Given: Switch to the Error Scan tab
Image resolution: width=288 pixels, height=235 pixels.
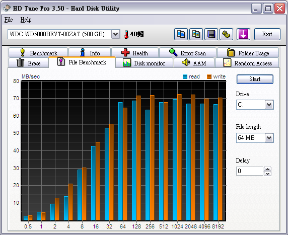Looking at the screenshot, I should point(187,53).
